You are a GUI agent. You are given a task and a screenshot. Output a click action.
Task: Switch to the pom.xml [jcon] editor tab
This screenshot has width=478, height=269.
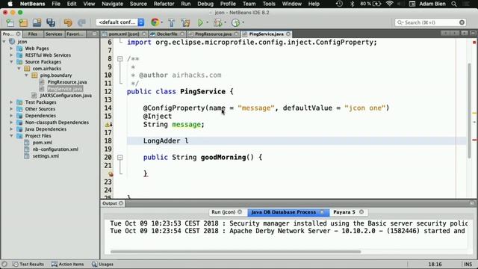(123, 34)
